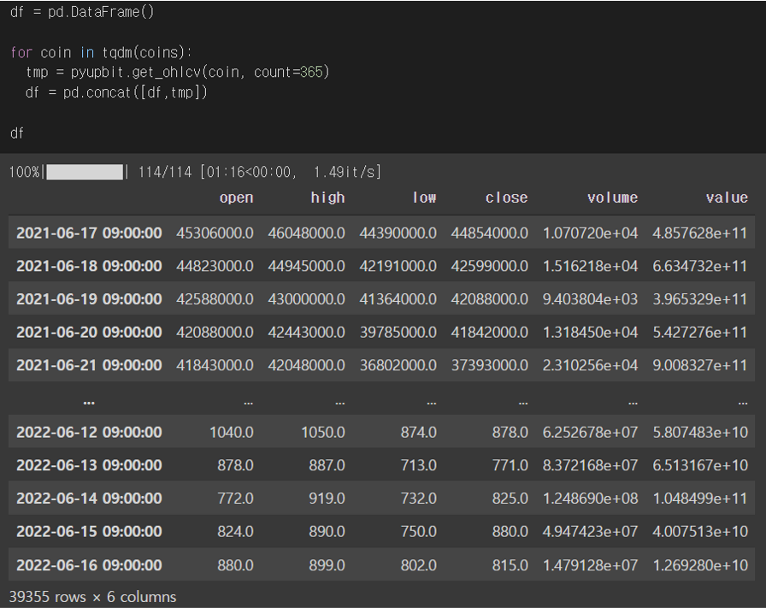Click open value 1040.0
Screen dimensions: 766x608
[232, 433]
